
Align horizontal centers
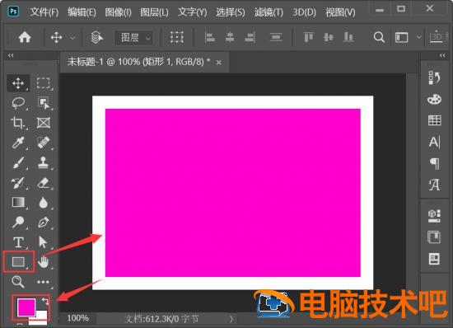click(230, 37)
